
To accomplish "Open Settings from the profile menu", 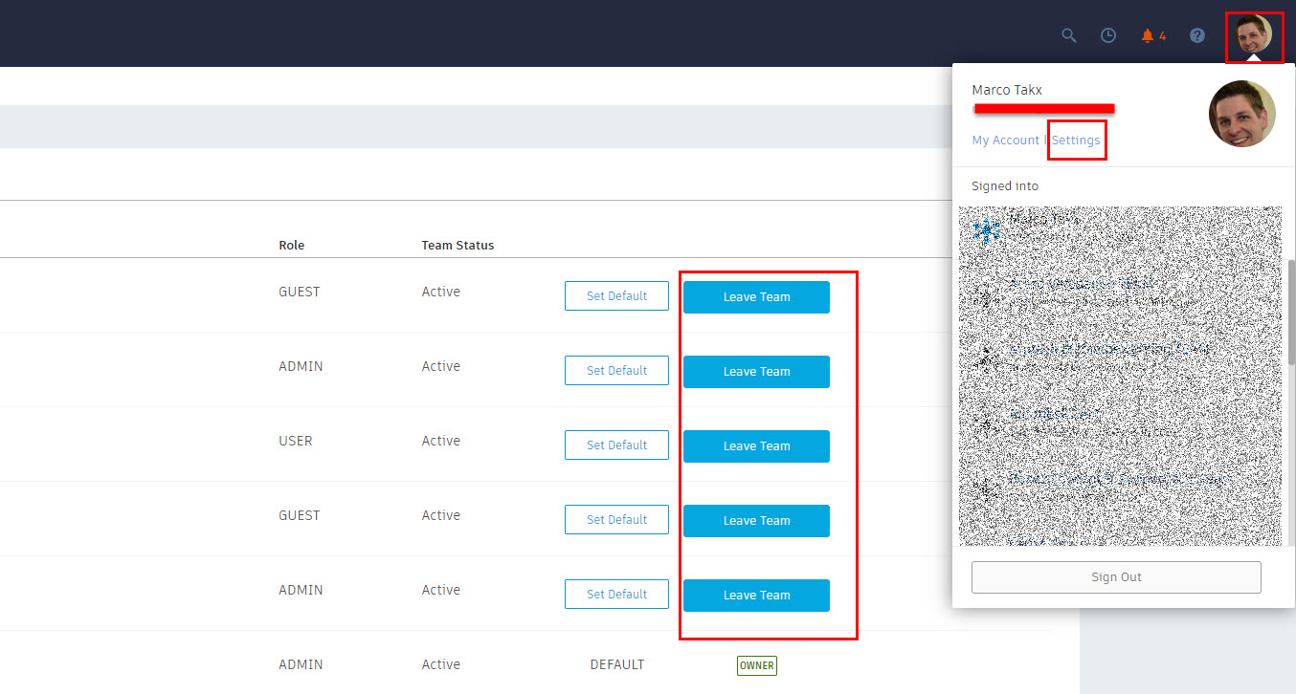I will (x=1076, y=140).
